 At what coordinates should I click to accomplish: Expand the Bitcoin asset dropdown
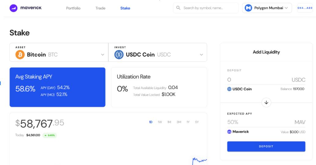(x=102, y=55)
